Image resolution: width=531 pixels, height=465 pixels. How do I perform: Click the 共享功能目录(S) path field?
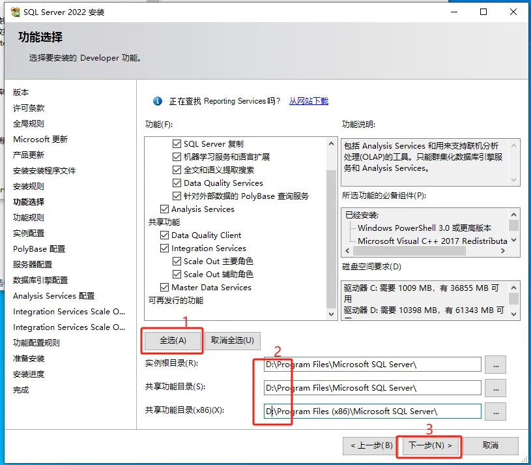(x=372, y=388)
